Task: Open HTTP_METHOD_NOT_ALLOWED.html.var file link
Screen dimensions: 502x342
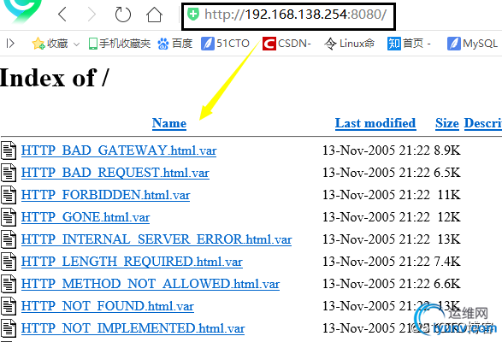Action: pyautogui.click(x=151, y=284)
